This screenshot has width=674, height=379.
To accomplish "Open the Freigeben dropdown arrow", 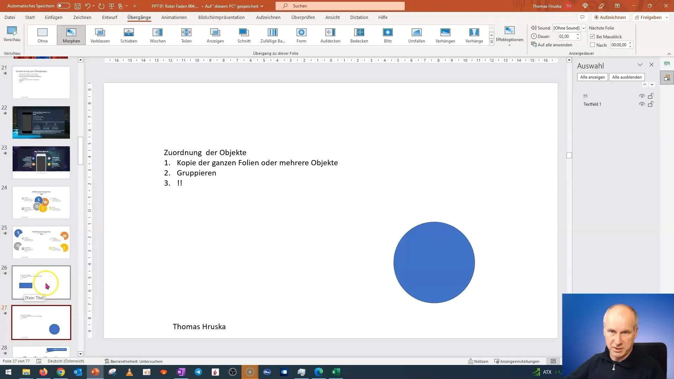I will (667, 17).
